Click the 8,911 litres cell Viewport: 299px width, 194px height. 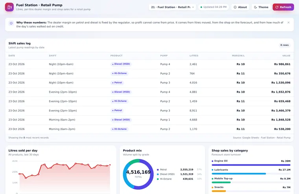click(193, 111)
